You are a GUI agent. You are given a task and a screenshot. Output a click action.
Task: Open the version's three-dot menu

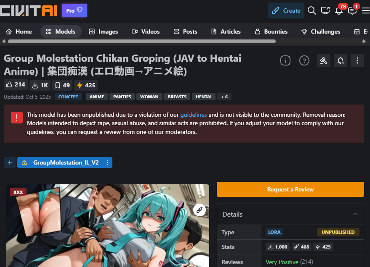point(107,162)
